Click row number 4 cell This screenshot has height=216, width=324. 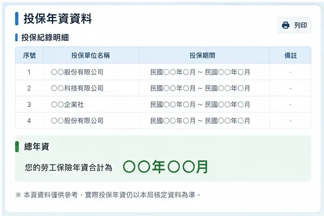29,121
